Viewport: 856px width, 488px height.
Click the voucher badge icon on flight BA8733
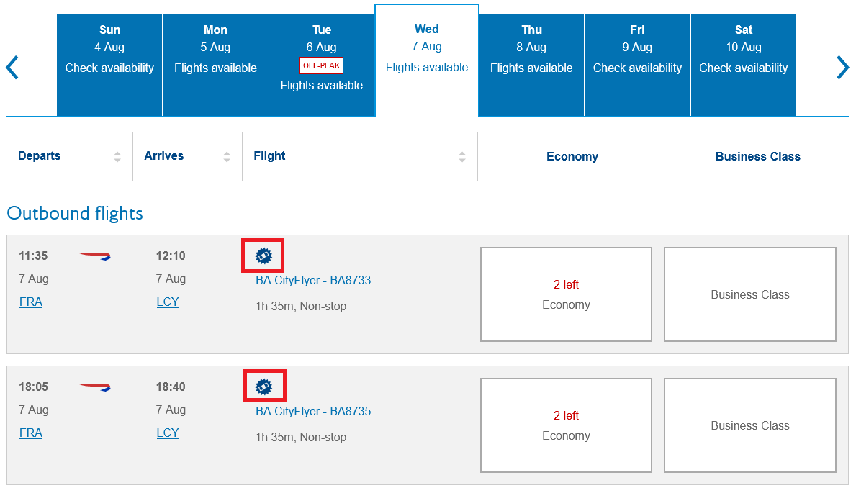pos(263,256)
